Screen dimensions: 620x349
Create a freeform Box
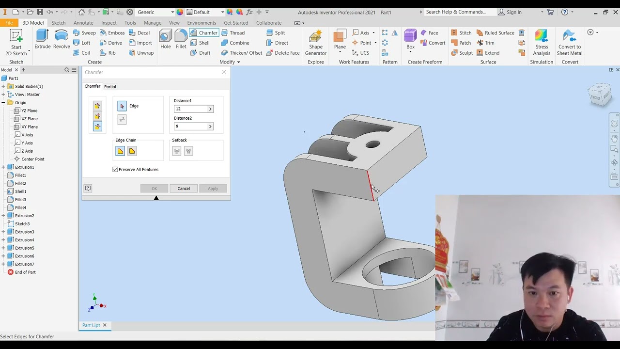[x=410, y=40]
